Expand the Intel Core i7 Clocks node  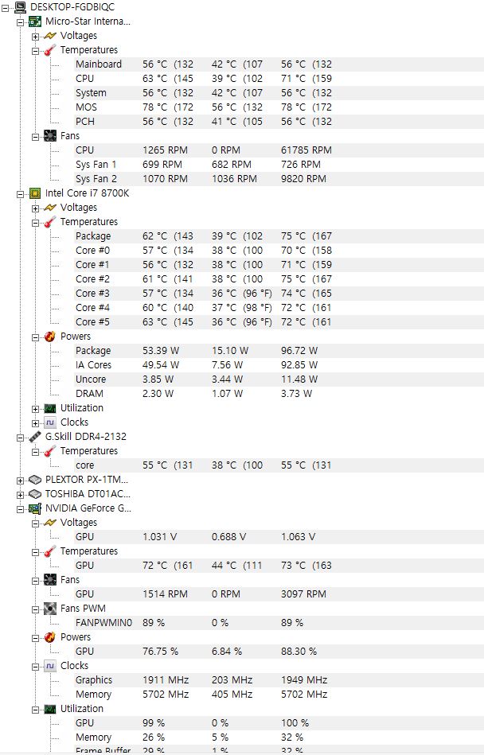[x=36, y=422]
